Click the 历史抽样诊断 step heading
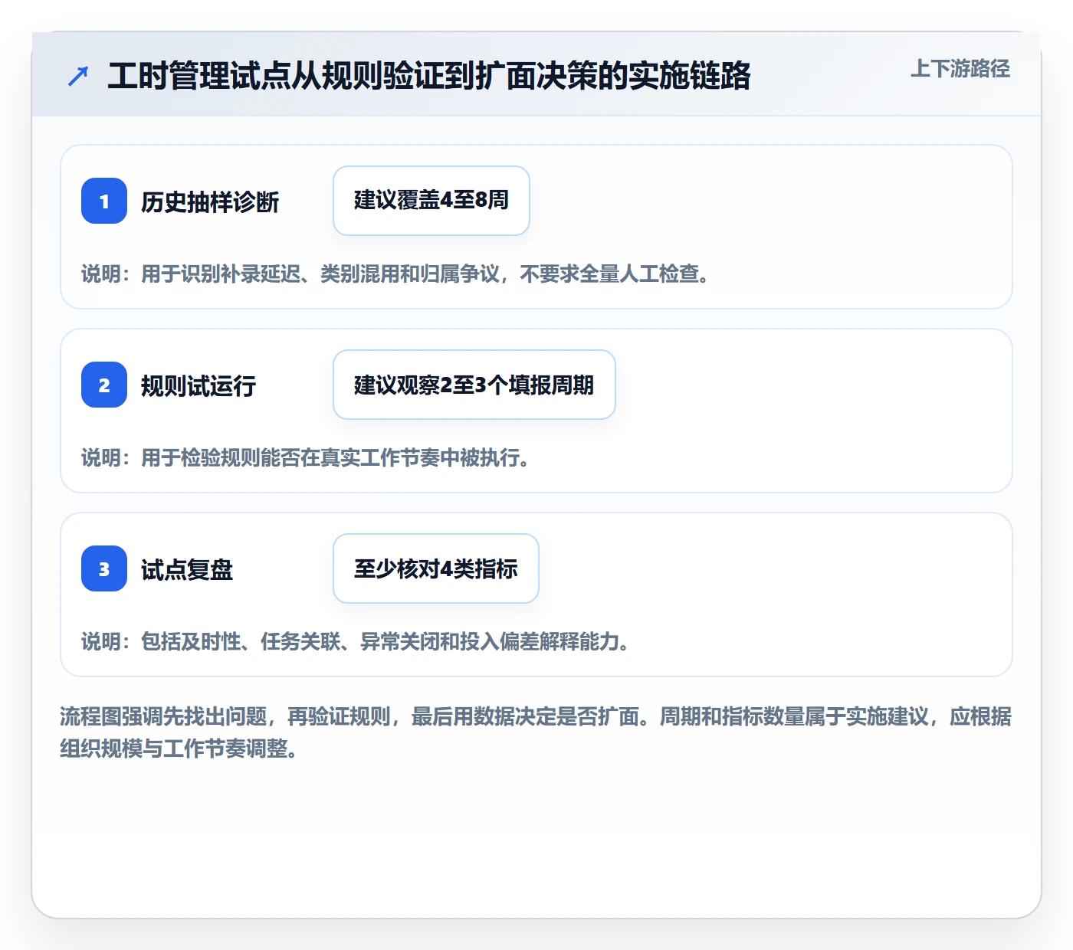This screenshot has height=950, width=1073. click(210, 202)
